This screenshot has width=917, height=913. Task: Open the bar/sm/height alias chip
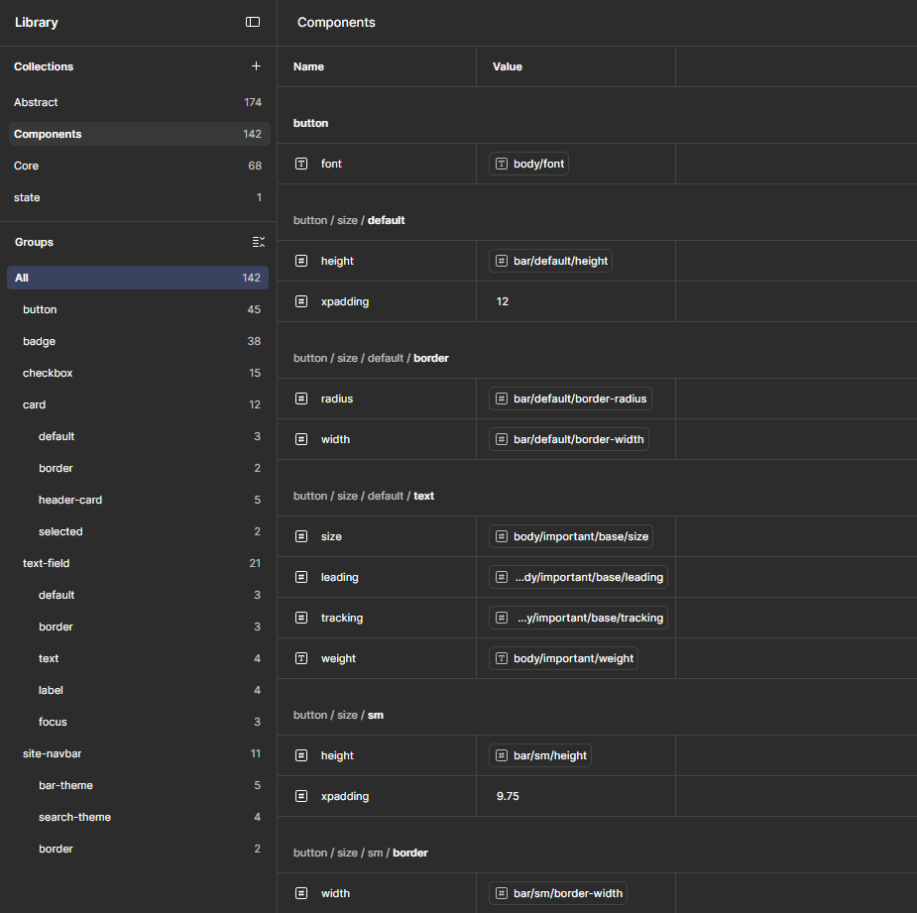pyautogui.click(x=539, y=755)
